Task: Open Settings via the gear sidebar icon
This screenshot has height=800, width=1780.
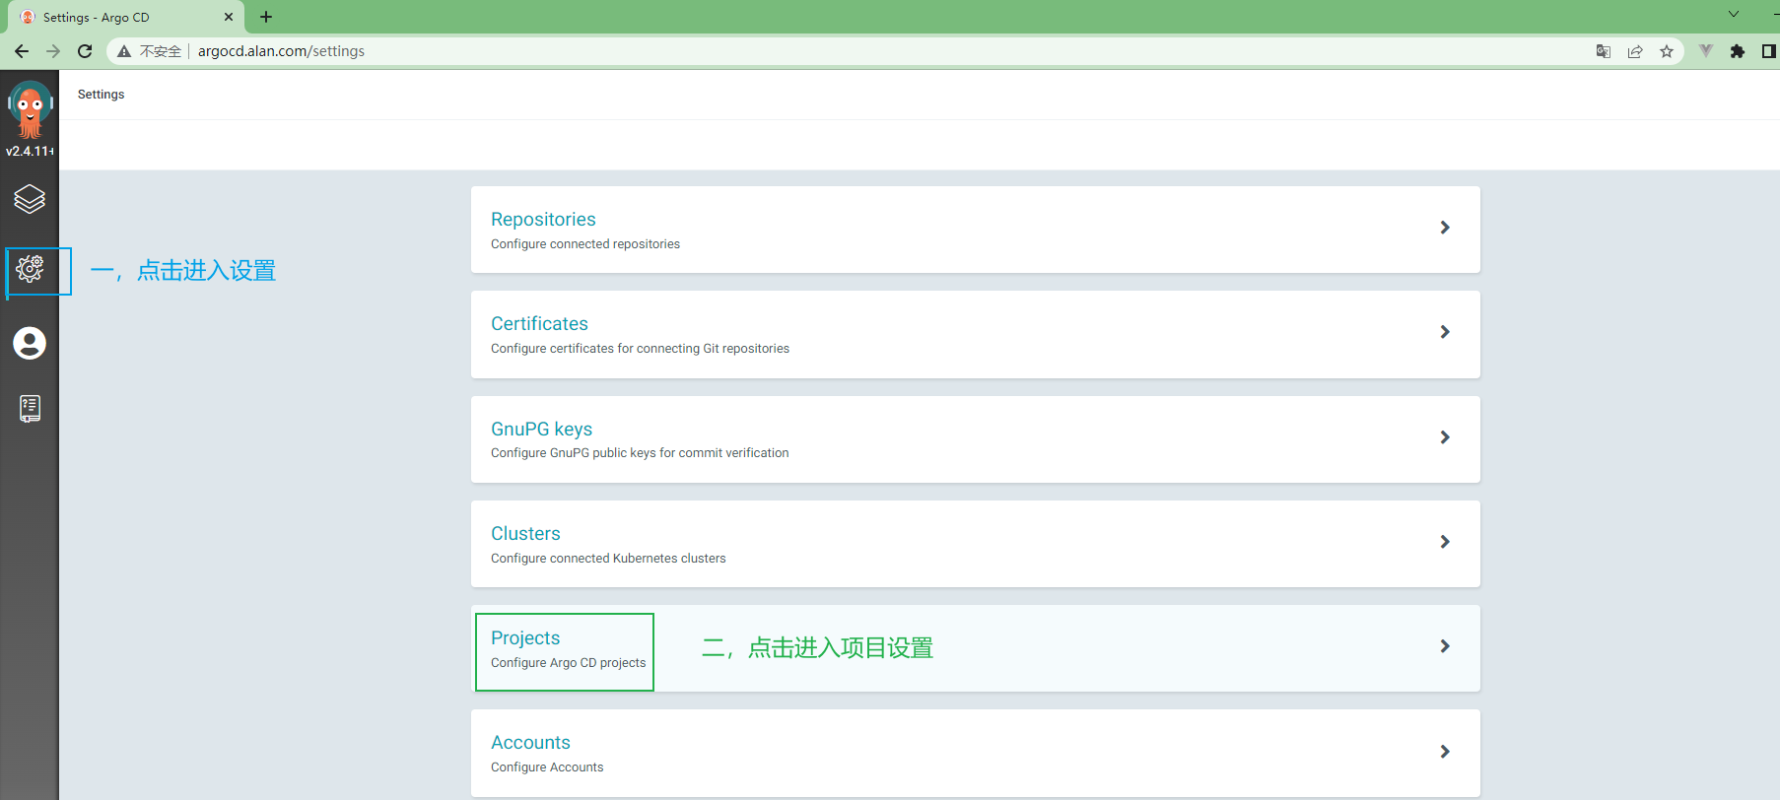Action: coord(30,268)
